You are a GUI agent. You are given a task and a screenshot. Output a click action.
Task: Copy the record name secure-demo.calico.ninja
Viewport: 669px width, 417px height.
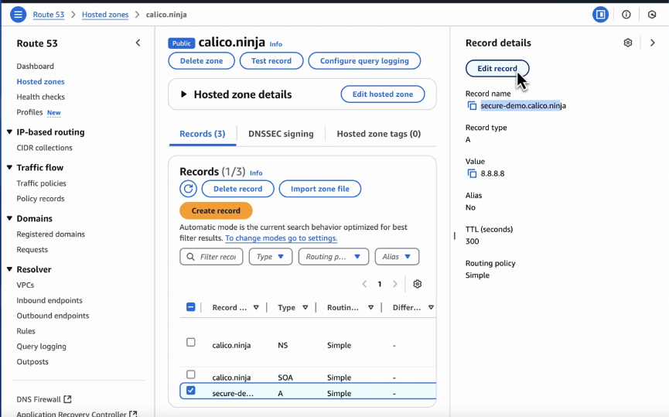click(472, 106)
